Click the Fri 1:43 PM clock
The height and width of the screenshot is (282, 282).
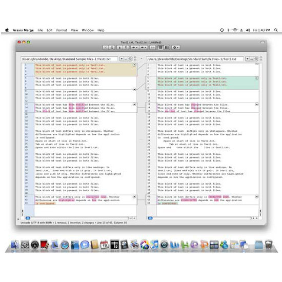coord(261,30)
